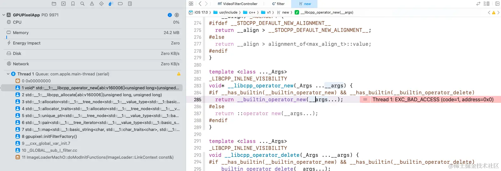Viewport: 501px width, 171px height.
Task: Open the __libcpp_operator_new(__args) breadcrumb
Action: (324, 13)
